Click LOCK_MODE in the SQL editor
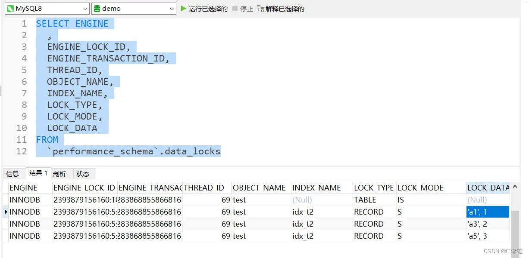529x258 pixels. coord(75,117)
